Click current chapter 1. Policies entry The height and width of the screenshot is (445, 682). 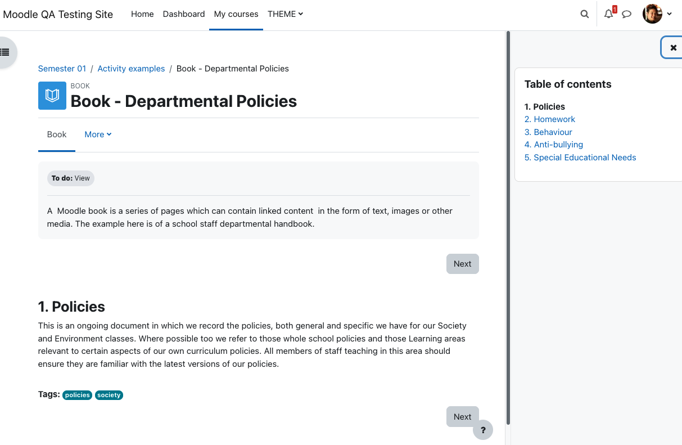(545, 106)
